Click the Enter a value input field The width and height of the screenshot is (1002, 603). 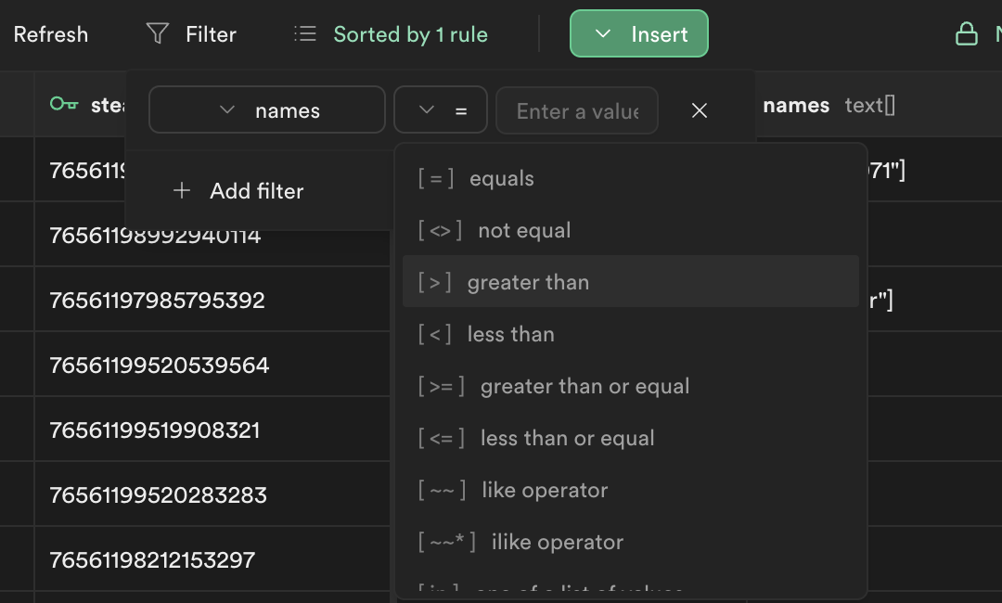click(577, 111)
